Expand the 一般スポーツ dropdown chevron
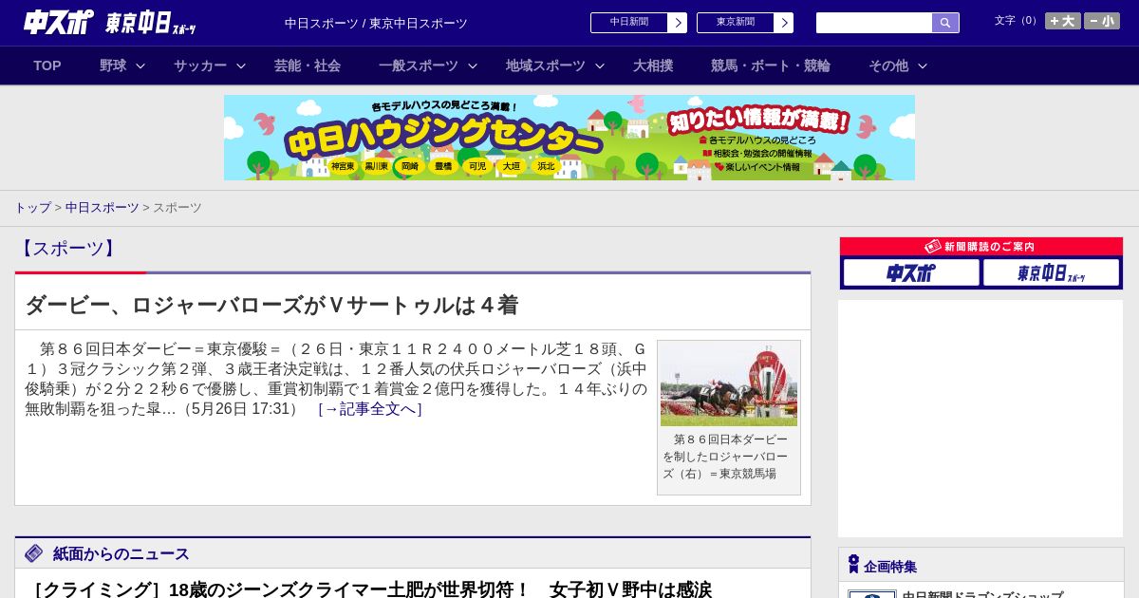 point(473,65)
